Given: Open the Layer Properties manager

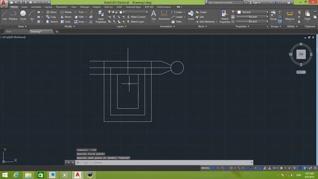Looking at the screenshot, I should coord(100,16).
